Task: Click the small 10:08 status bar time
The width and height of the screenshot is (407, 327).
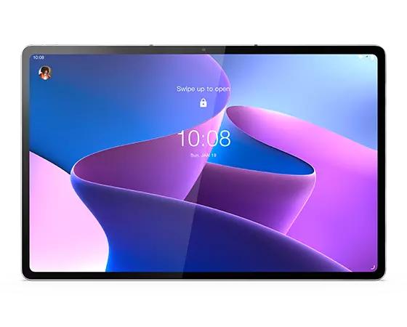Action: (x=39, y=57)
